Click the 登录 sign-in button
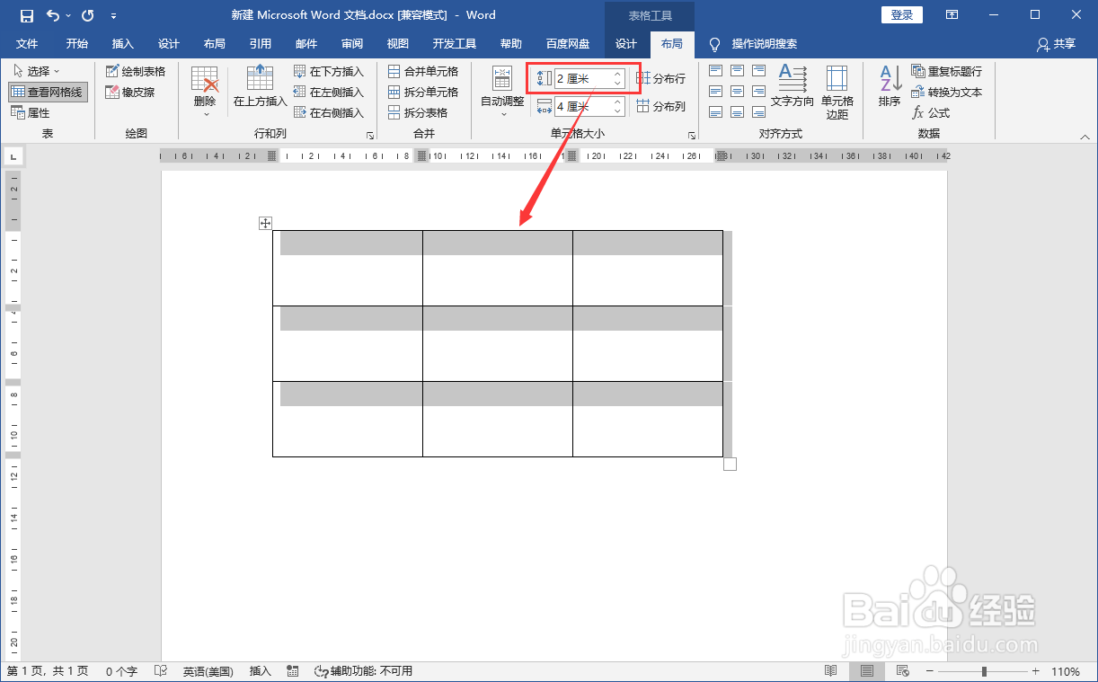The width and height of the screenshot is (1098, 682). (x=902, y=15)
